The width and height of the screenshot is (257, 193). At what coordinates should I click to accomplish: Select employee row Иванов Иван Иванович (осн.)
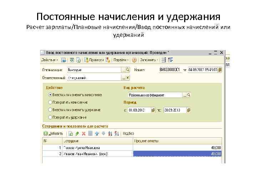tap(97, 154)
